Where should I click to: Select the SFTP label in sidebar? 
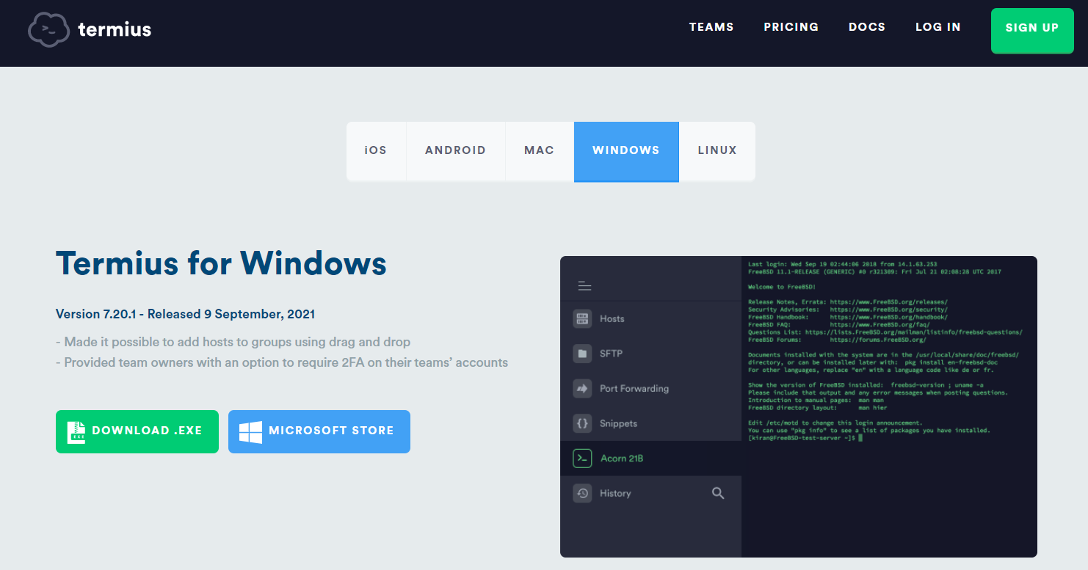coord(611,354)
